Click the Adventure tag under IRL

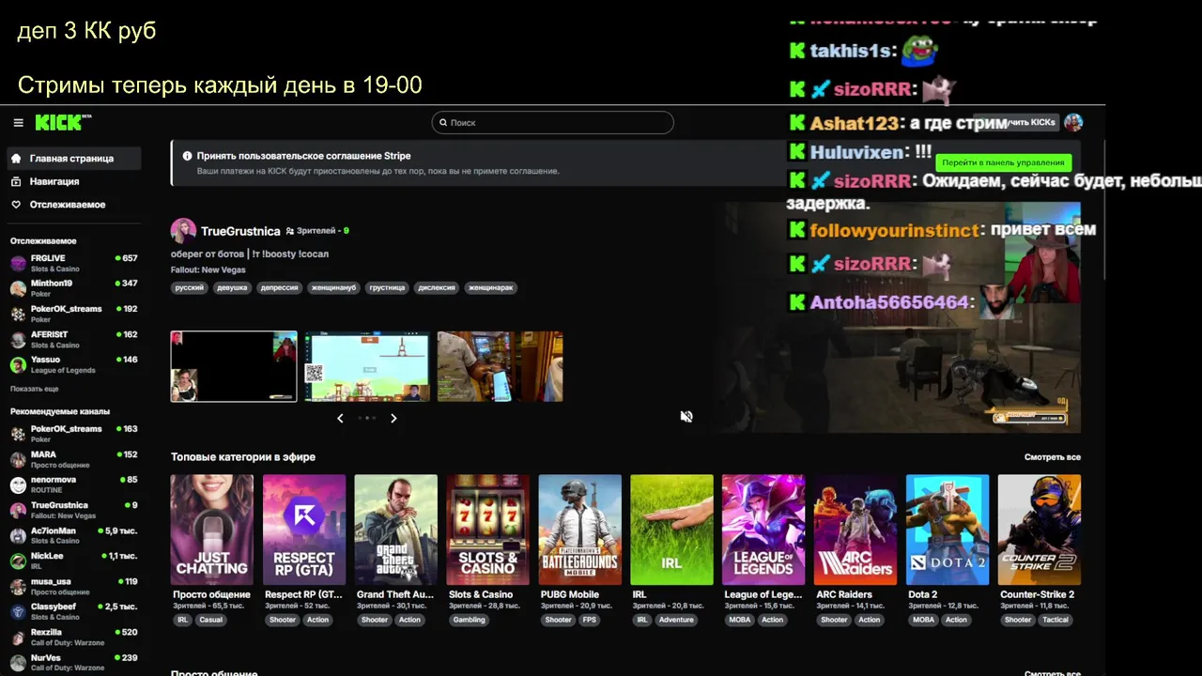pyautogui.click(x=676, y=620)
